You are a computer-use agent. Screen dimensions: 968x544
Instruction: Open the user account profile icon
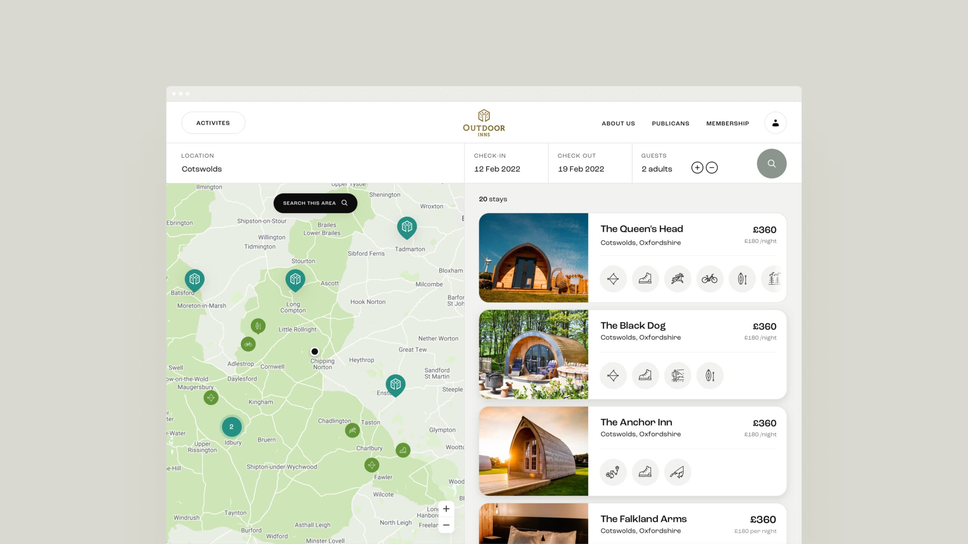[775, 123]
